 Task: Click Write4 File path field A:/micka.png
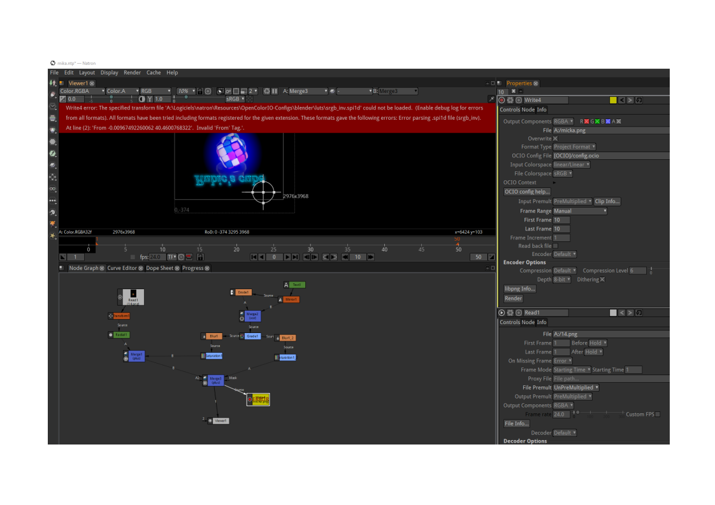(x=611, y=131)
